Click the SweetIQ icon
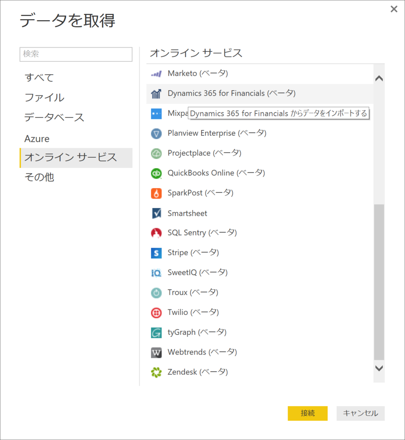Image resolution: width=405 pixels, height=440 pixels. point(156,273)
